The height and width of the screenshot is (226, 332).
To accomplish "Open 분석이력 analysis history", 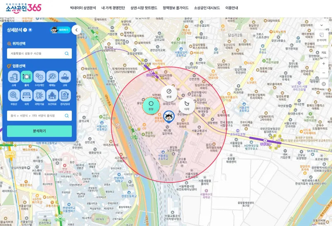I will tap(321, 37).
